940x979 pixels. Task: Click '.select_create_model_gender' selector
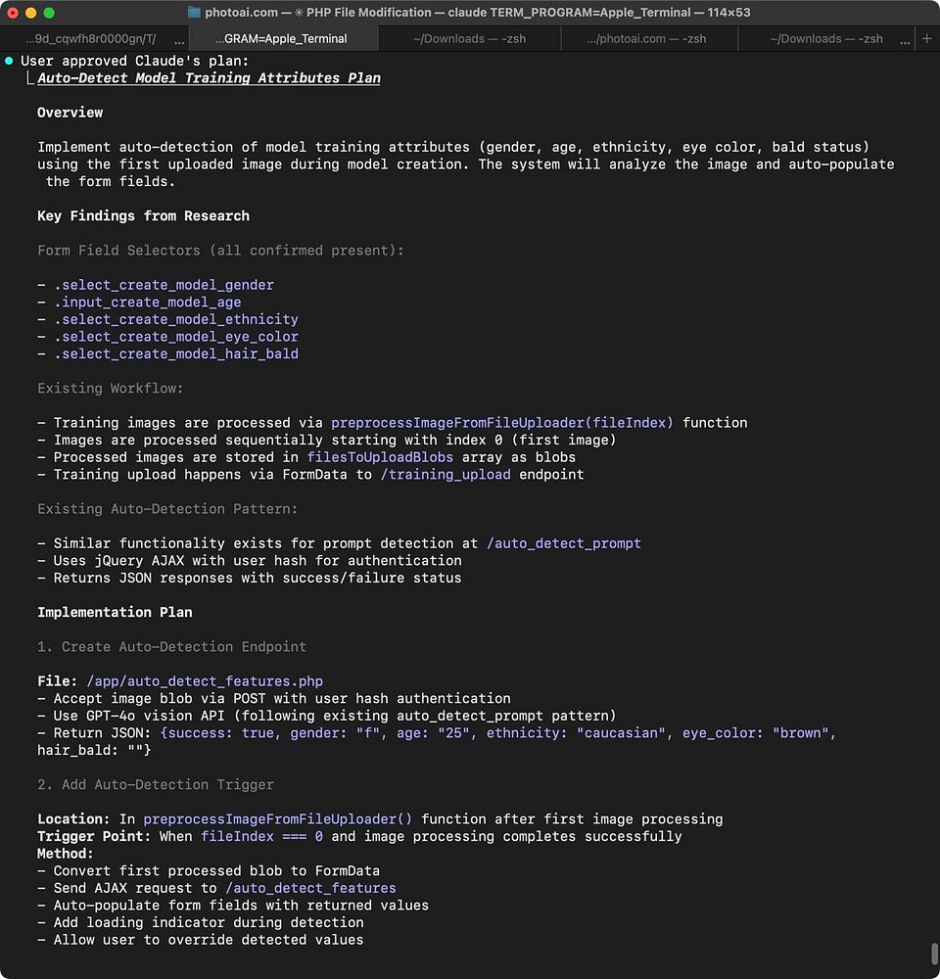(164, 285)
